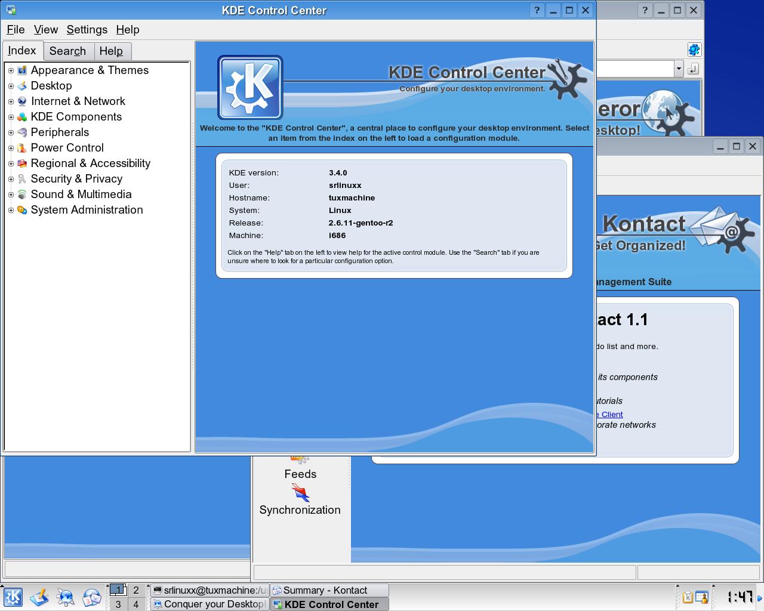Select the Index tab

point(22,51)
